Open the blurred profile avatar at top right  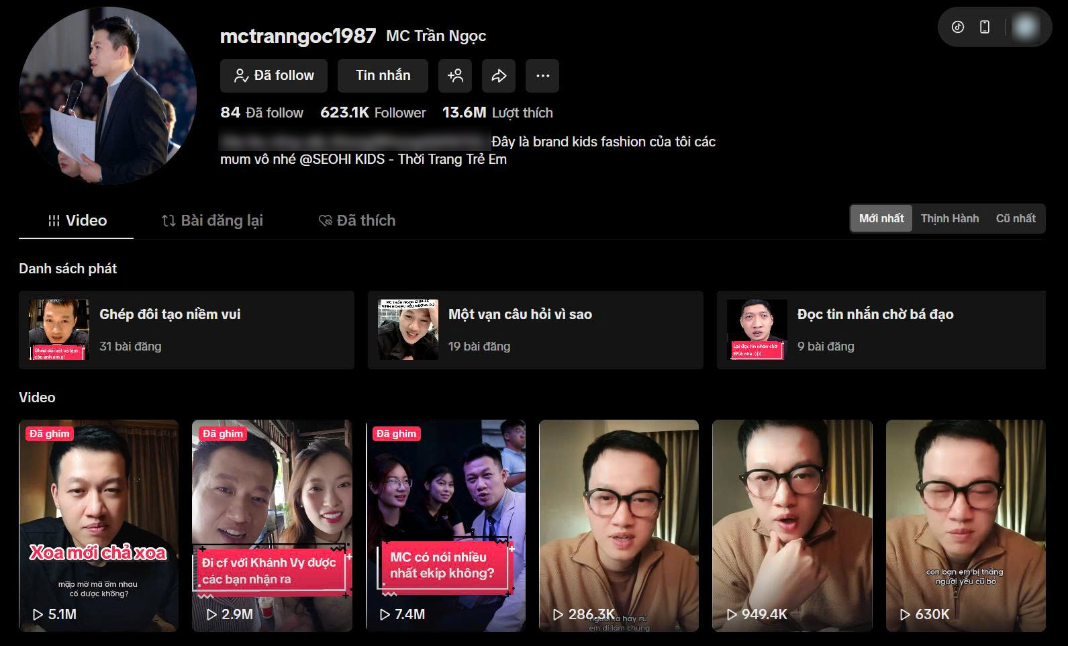(1025, 27)
